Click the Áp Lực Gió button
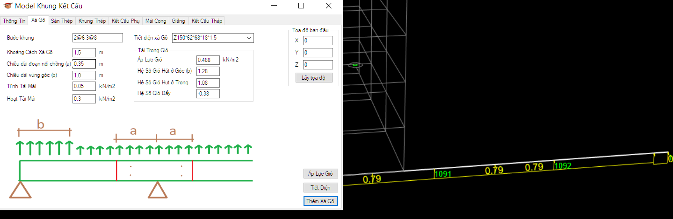 click(320, 174)
